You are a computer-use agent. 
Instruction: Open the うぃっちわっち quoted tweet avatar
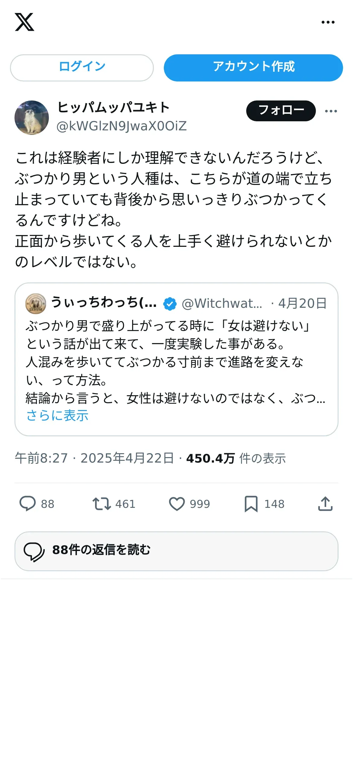tap(36, 304)
